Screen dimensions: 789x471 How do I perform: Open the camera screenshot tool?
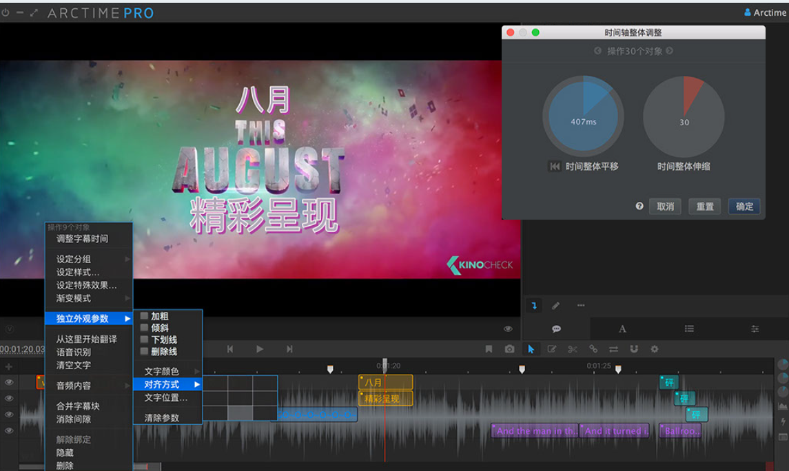pyautogui.click(x=509, y=349)
